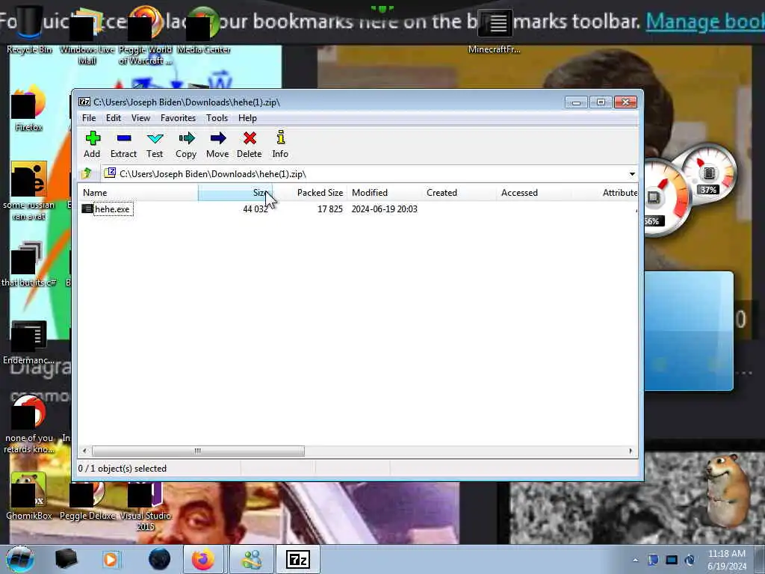Open the dark sphere taskbar icon
Screen dimensions: 765x574
pos(159,559)
